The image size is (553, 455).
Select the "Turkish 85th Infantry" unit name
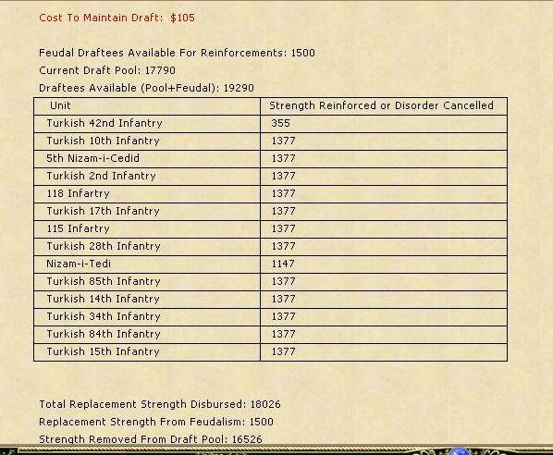tap(104, 281)
